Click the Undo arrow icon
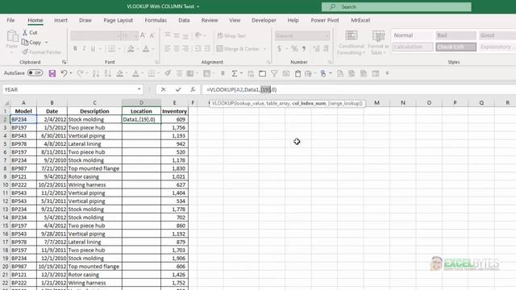Screen dimensions: 516x290 tap(64, 73)
